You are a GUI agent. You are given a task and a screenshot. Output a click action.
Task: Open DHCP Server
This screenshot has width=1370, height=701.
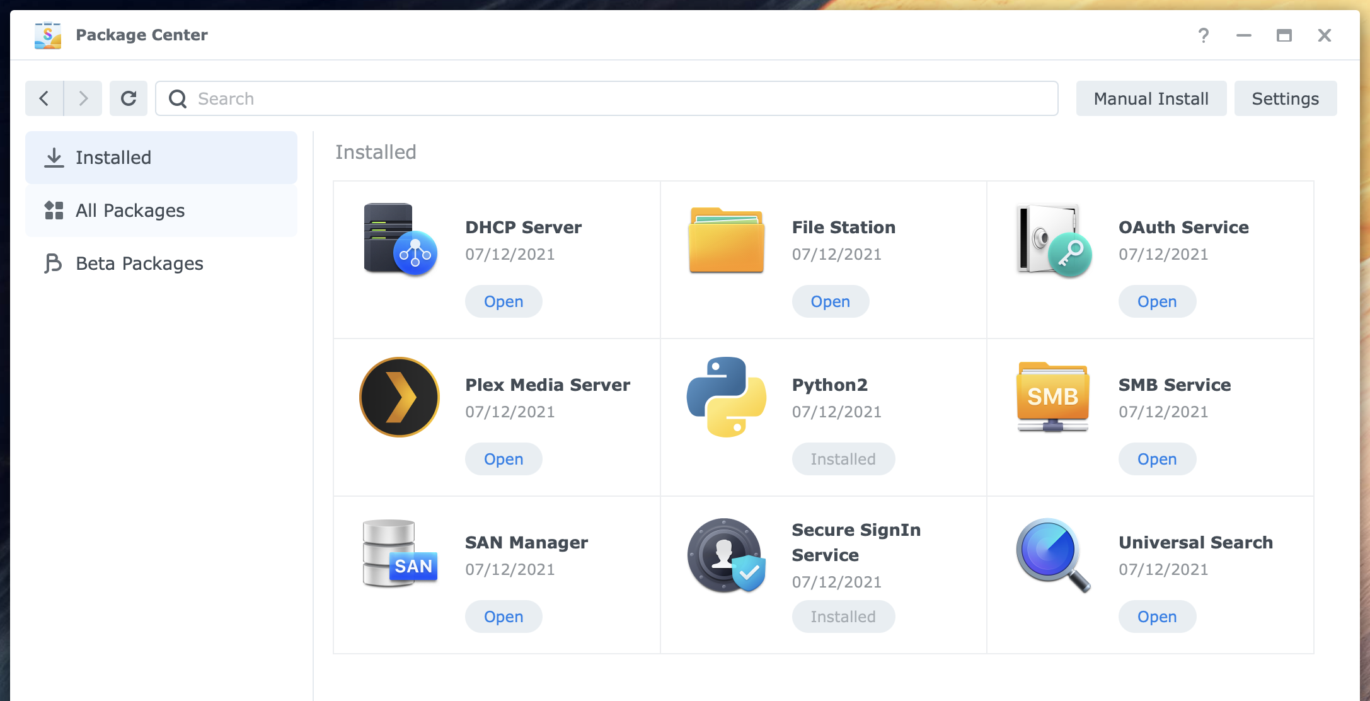(x=504, y=301)
